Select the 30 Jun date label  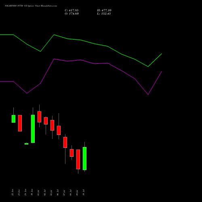tap(32, 192)
